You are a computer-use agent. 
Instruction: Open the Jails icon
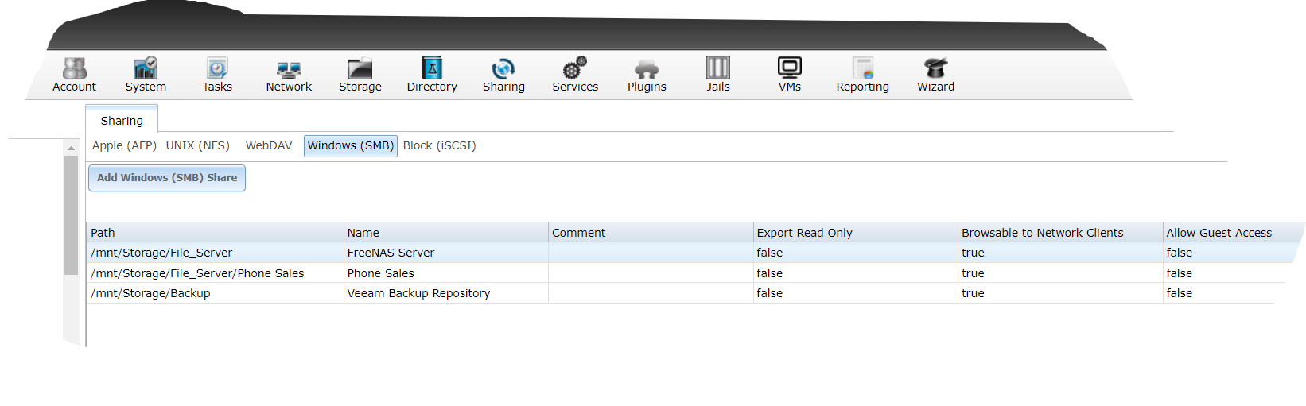click(x=718, y=69)
